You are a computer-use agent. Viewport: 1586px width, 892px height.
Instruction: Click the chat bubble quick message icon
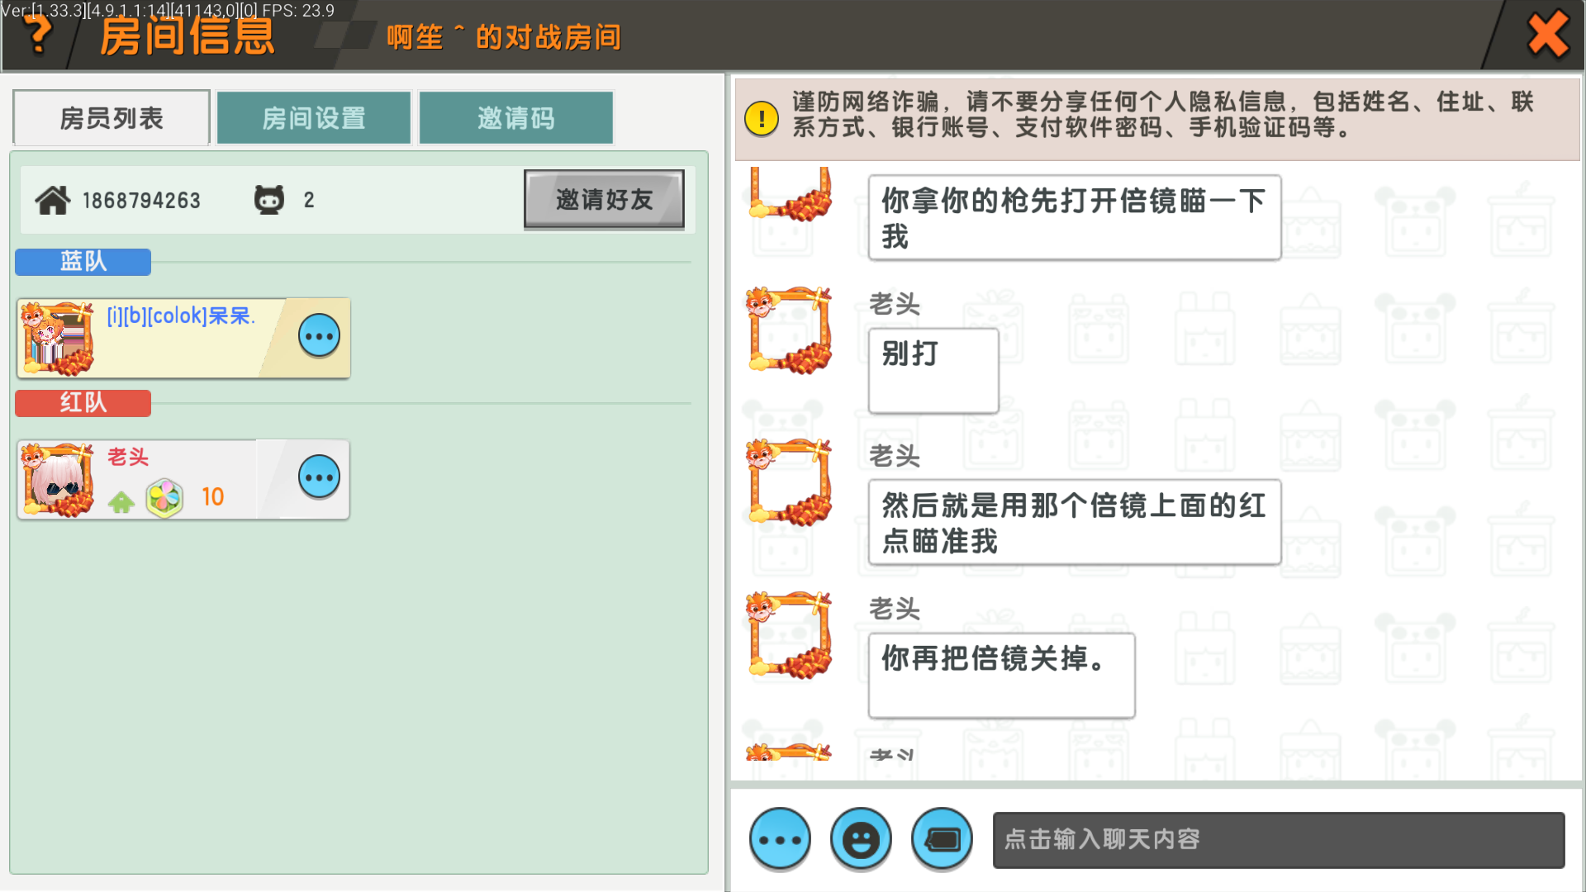click(942, 839)
